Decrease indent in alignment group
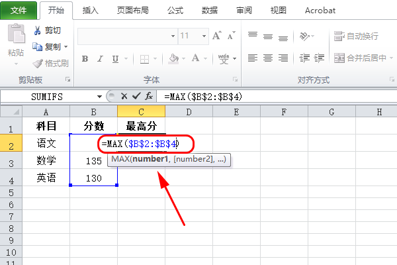Viewport: 397px width, 265px height. click(x=304, y=58)
